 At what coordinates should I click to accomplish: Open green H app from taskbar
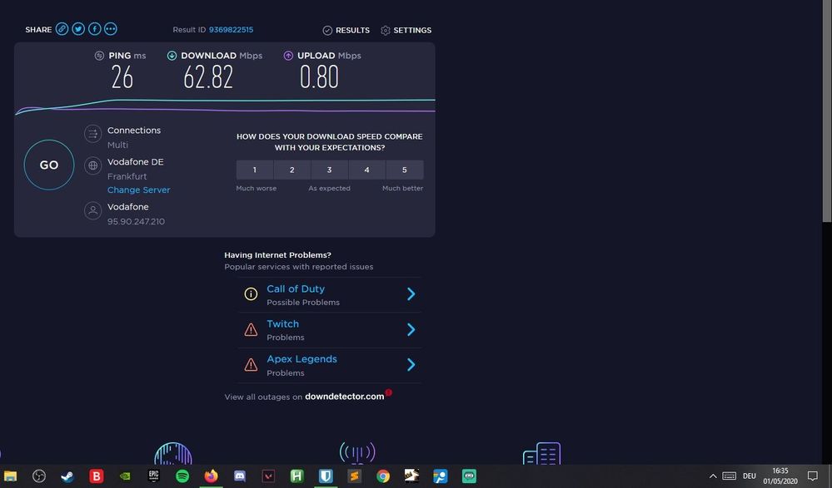(x=296, y=476)
